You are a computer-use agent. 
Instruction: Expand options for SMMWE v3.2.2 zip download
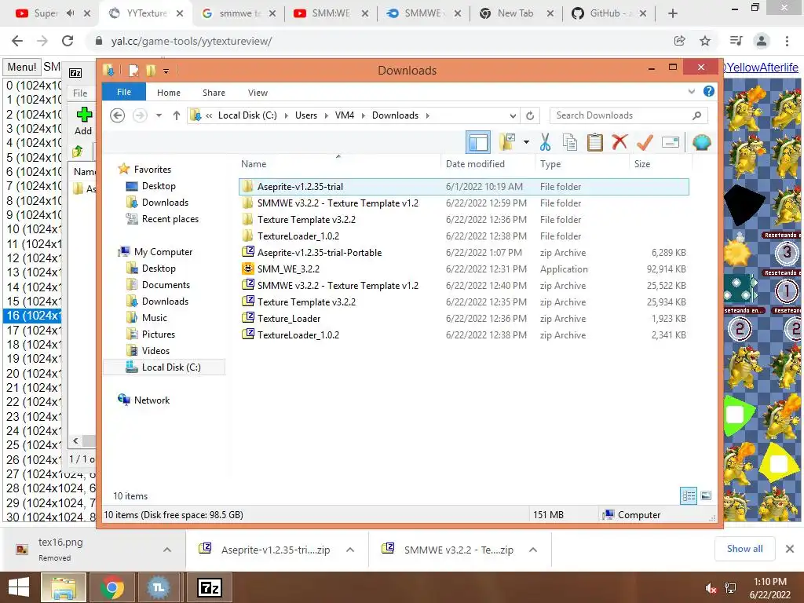533,550
